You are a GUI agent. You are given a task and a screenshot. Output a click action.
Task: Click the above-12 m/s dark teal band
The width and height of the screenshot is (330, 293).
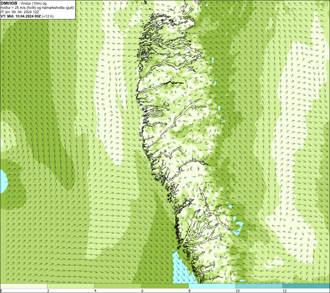click(307, 286)
